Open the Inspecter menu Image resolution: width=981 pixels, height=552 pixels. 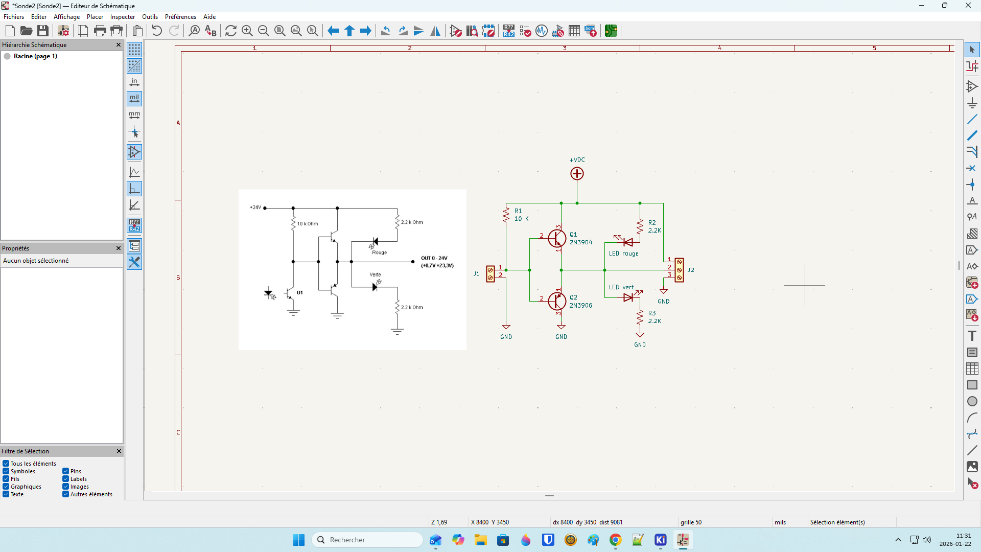pyautogui.click(x=123, y=17)
